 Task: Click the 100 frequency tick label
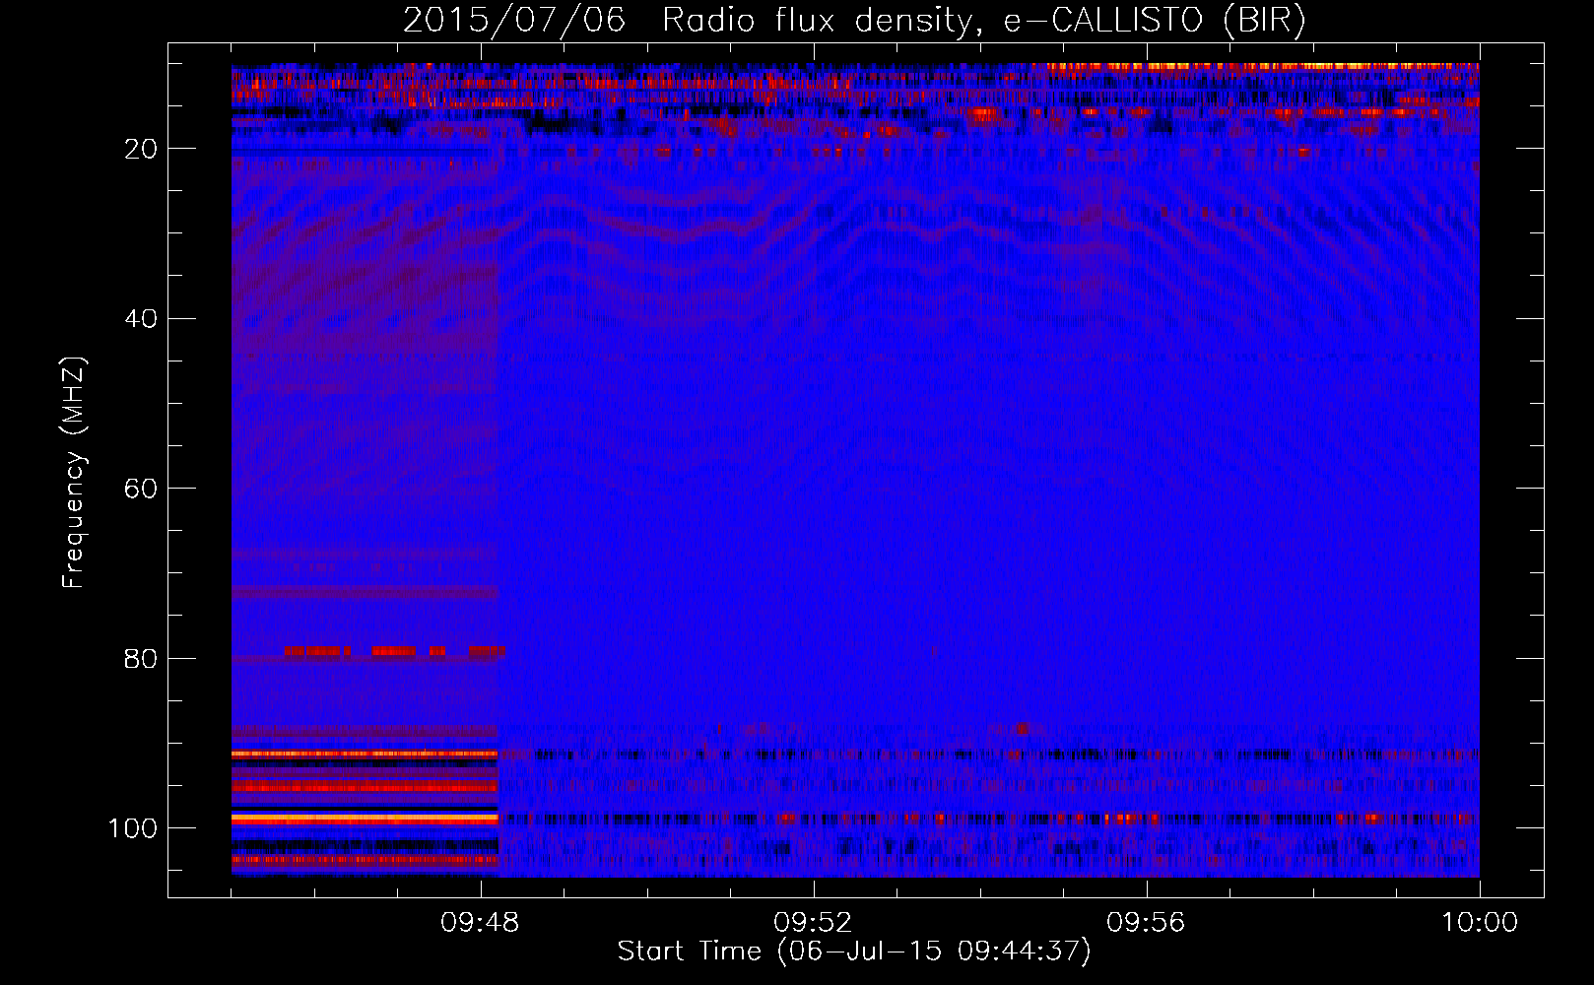(133, 828)
